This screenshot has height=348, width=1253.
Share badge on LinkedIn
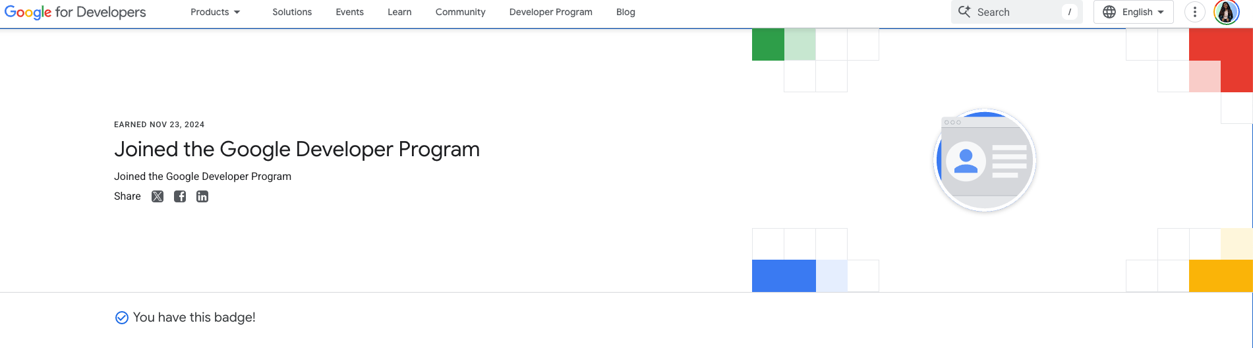[x=202, y=196]
